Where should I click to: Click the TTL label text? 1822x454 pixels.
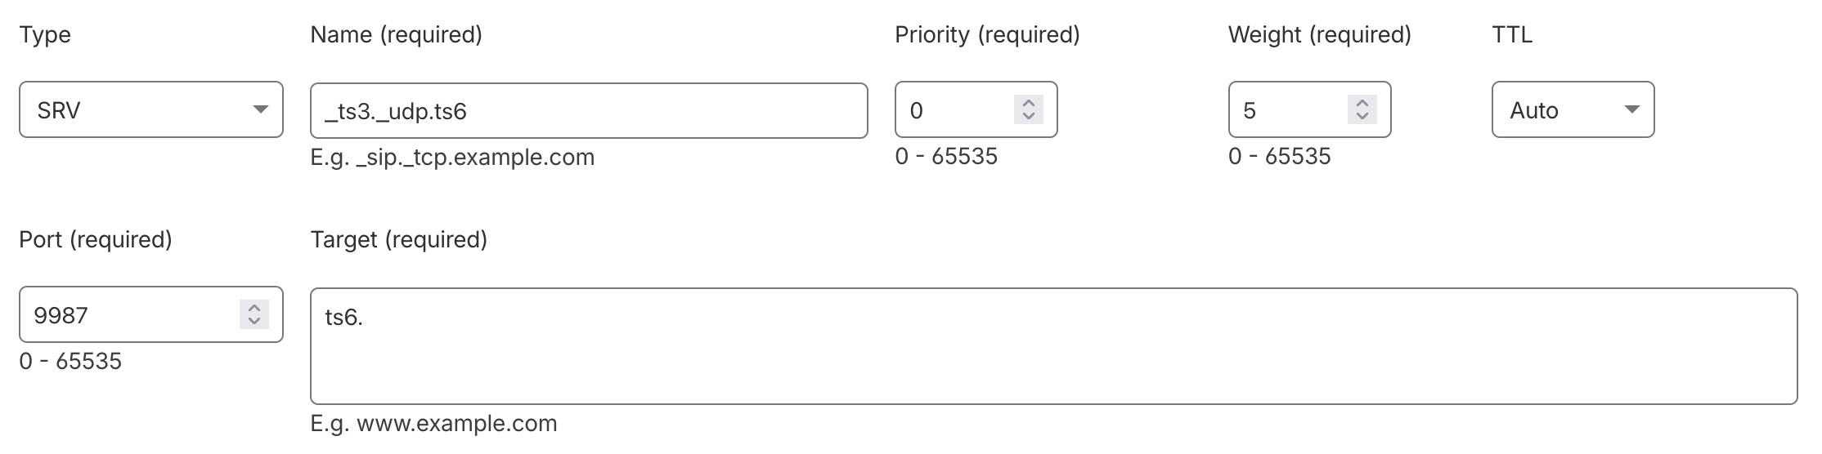(x=1511, y=34)
